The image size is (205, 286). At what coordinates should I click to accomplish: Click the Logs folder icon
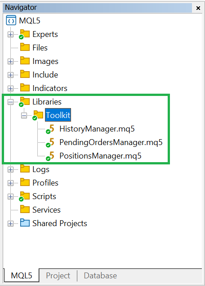pos(25,169)
